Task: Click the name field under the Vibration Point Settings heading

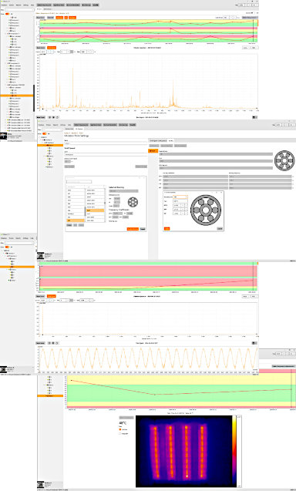Action: [106, 143]
